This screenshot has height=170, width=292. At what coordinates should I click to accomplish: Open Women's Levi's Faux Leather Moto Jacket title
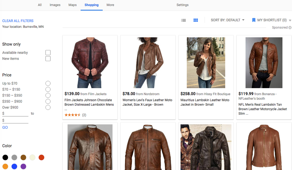[147, 102]
